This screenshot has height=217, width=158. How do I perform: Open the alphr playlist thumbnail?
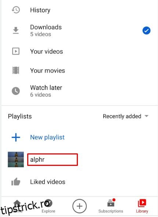pos(16,159)
